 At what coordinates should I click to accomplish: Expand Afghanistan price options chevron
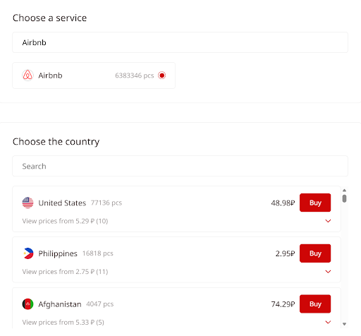click(x=328, y=322)
